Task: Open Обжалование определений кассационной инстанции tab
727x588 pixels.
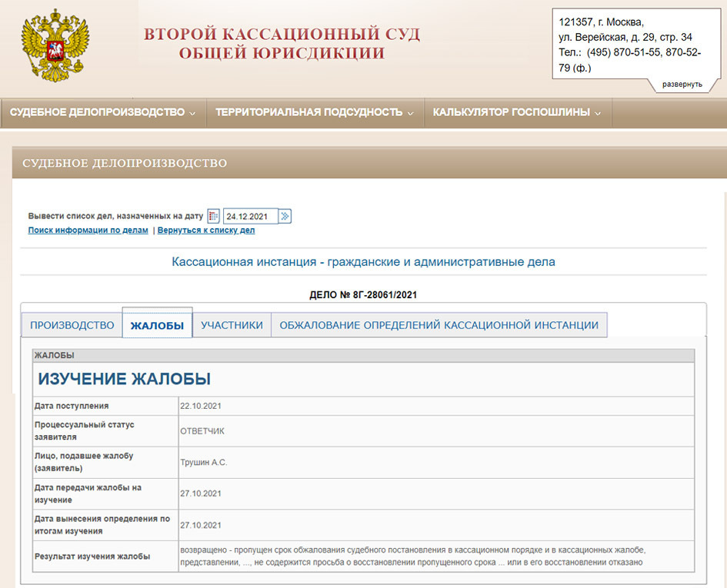Action: point(439,325)
